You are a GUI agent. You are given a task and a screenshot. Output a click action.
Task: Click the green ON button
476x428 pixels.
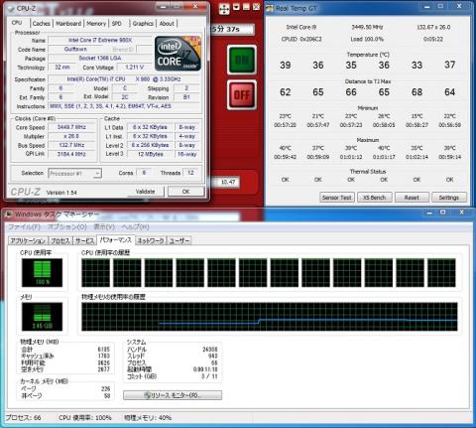242,60
